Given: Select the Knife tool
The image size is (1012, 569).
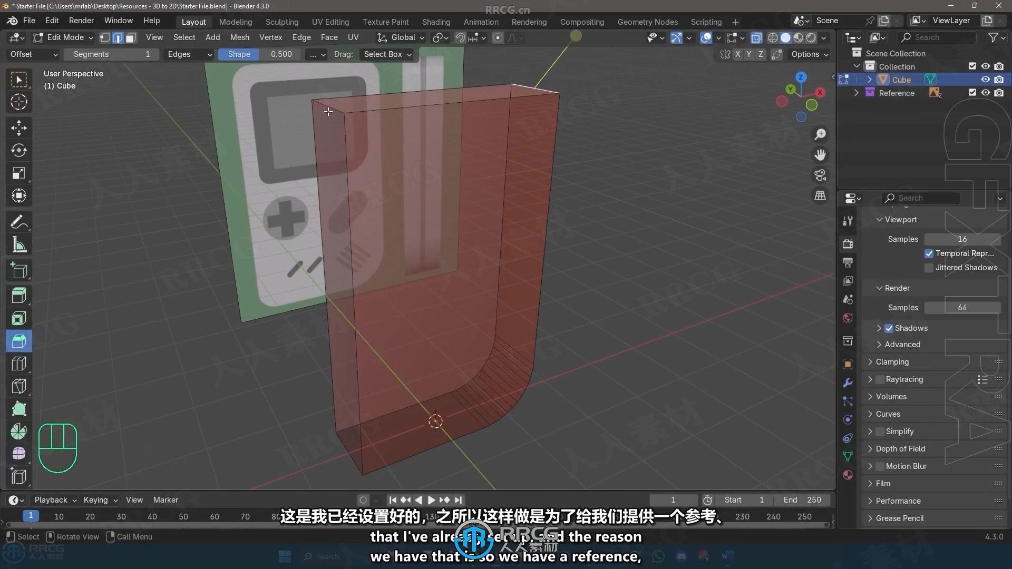Looking at the screenshot, I should click(19, 386).
